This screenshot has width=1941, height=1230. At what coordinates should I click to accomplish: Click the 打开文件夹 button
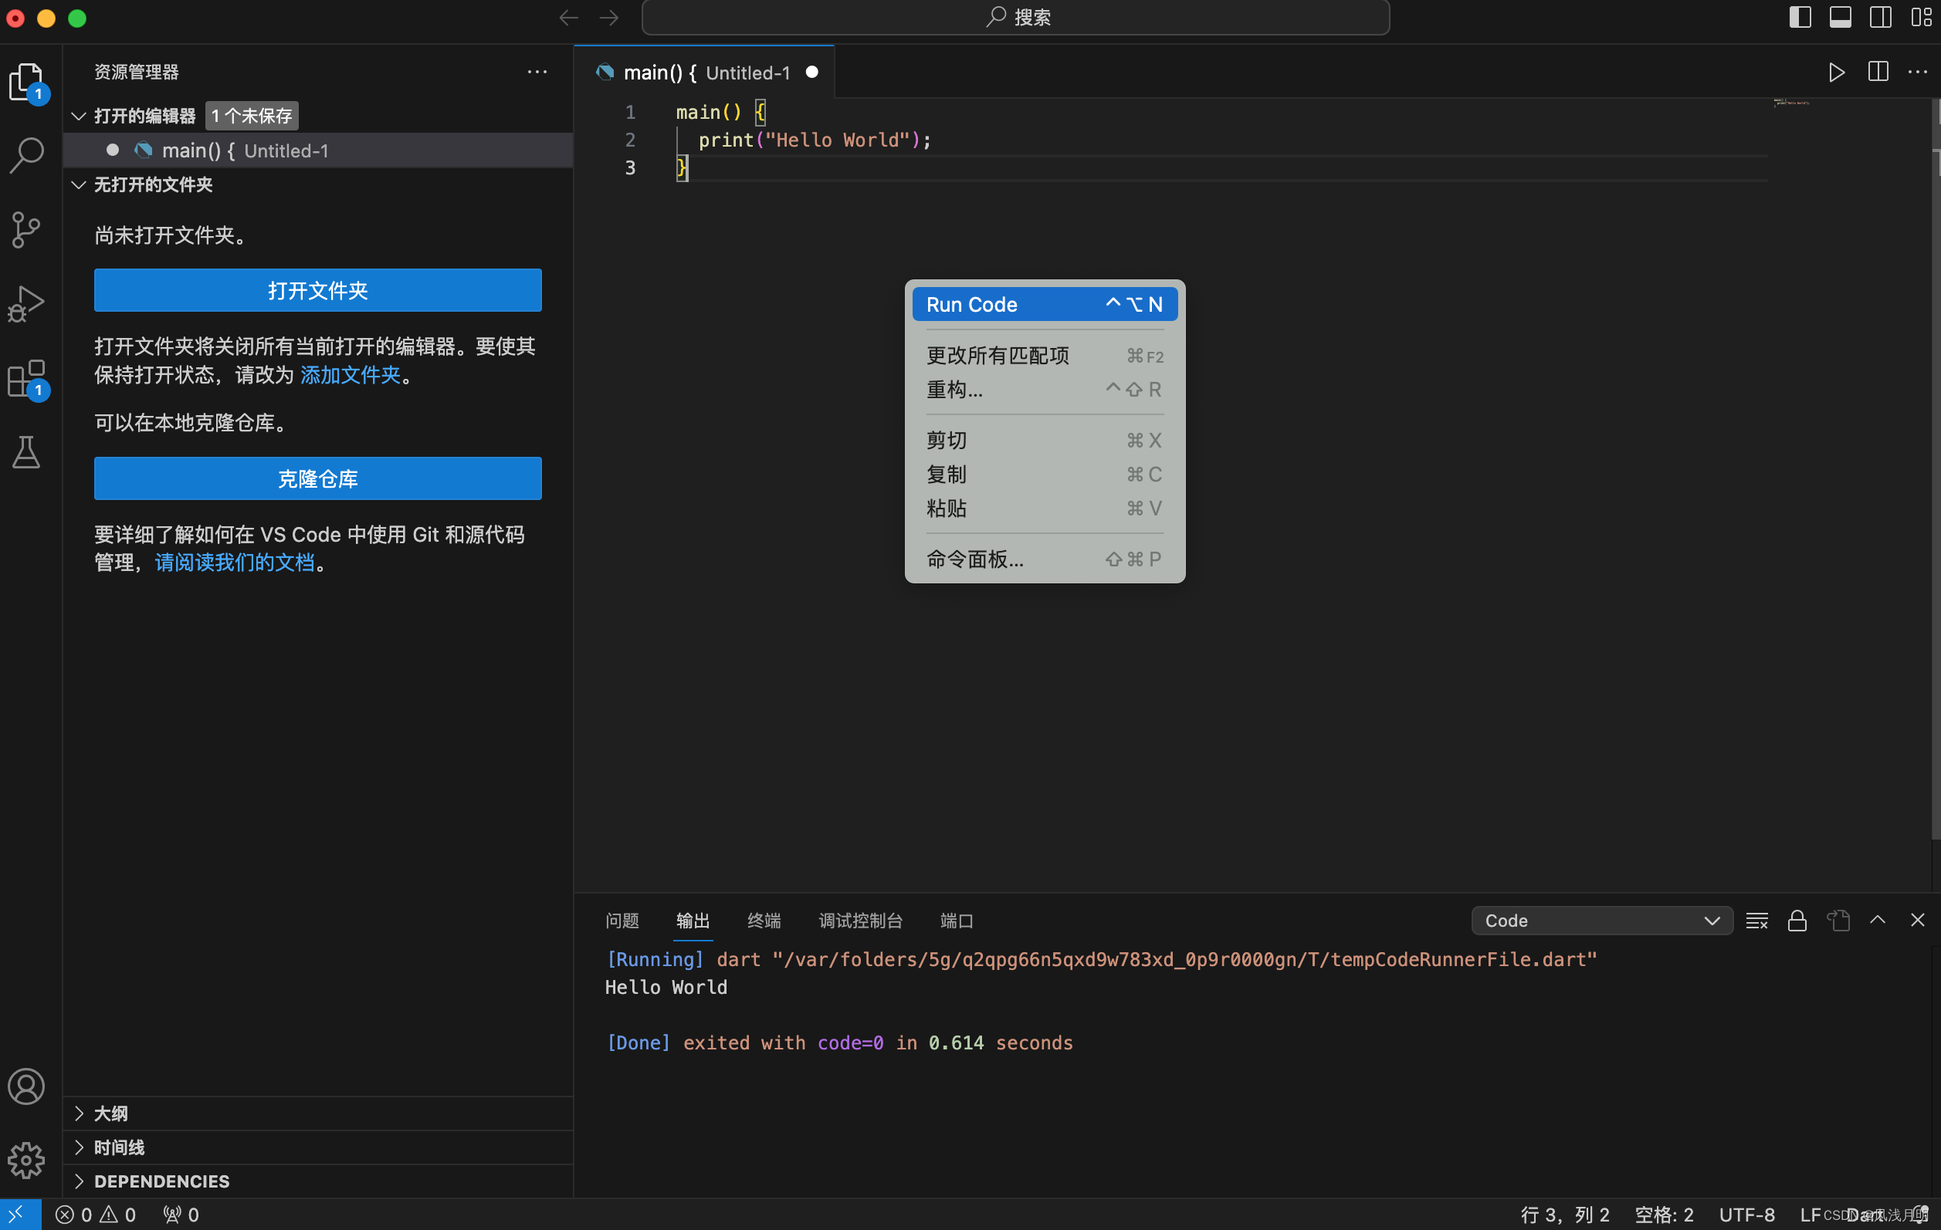coord(317,290)
